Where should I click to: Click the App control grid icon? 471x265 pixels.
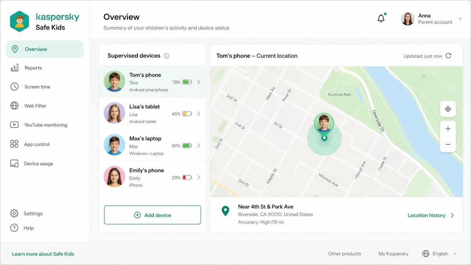point(15,144)
